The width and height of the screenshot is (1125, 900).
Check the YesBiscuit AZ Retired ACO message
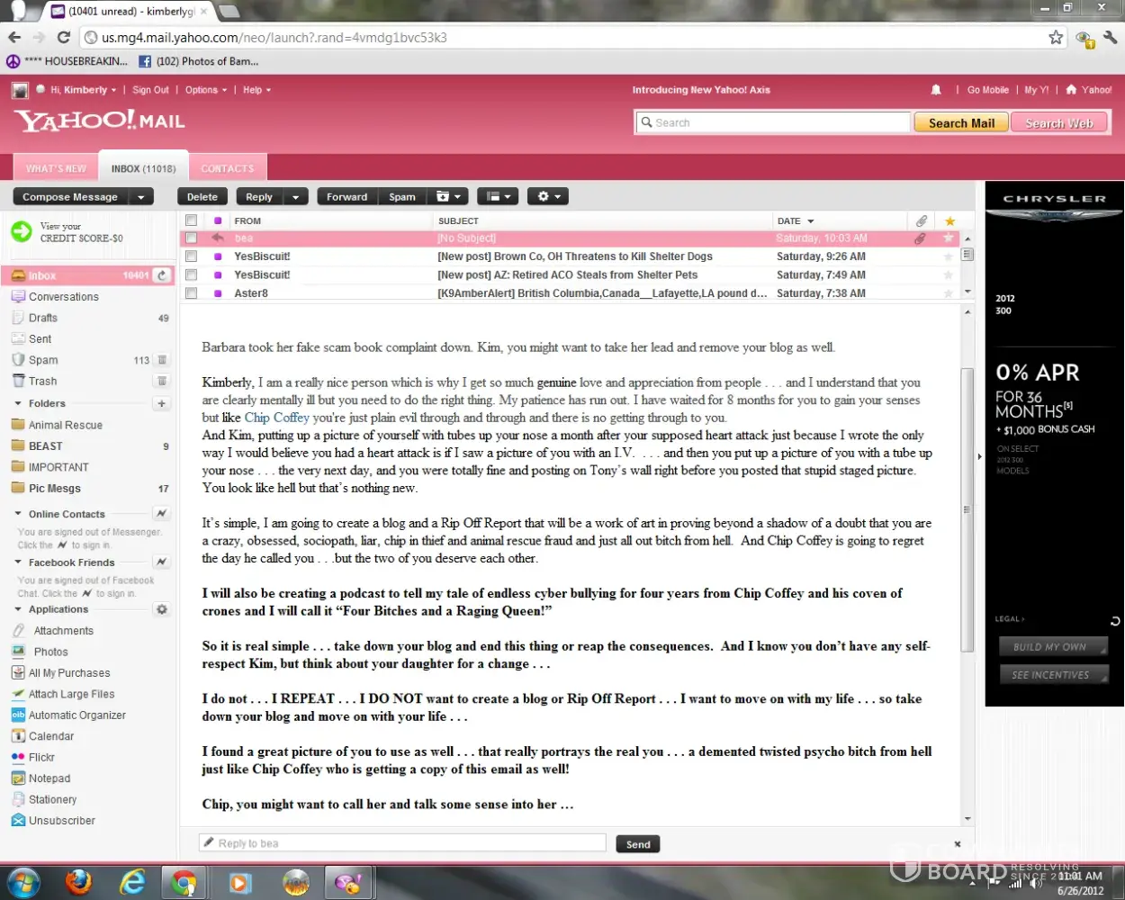pyautogui.click(x=192, y=274)
